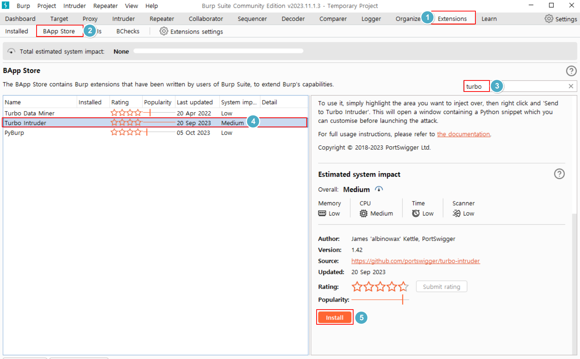Open the View menu
This screenshot has height=359, width=580.
(x=131, y=6)
